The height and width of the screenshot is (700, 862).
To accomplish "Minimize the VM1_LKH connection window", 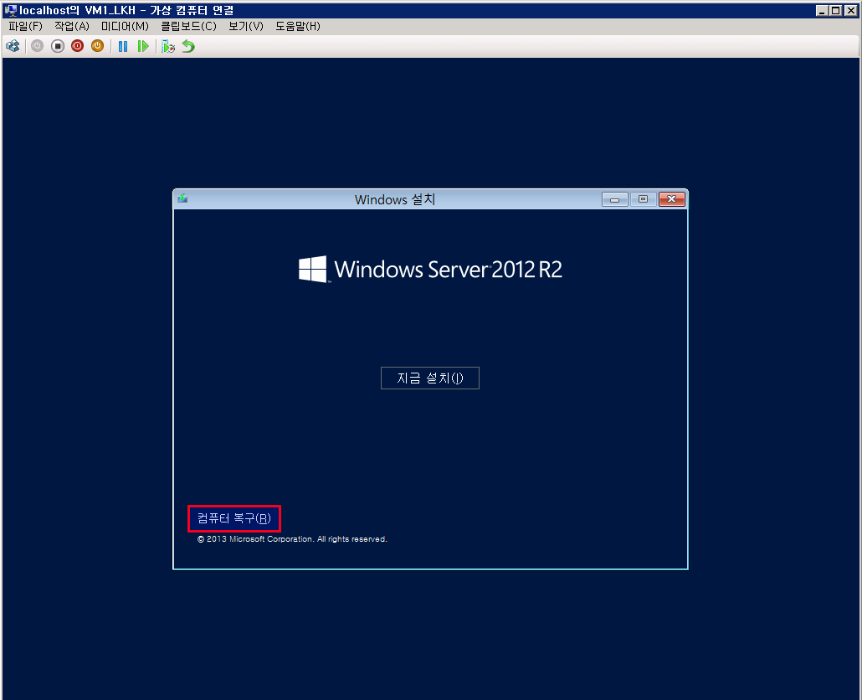I will coord(822,10).
